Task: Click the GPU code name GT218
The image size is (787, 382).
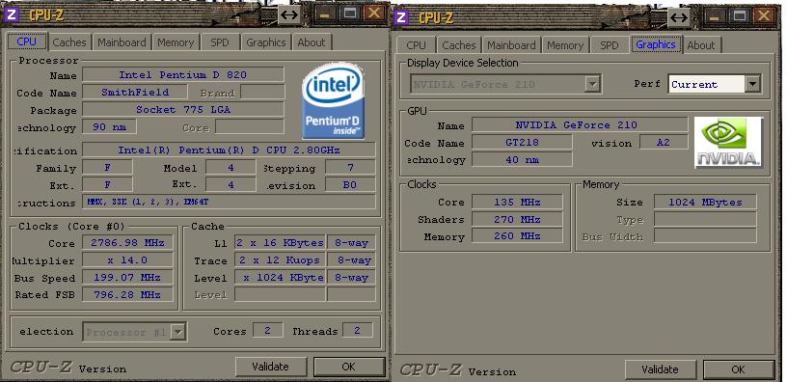Action: click(522, 142)
